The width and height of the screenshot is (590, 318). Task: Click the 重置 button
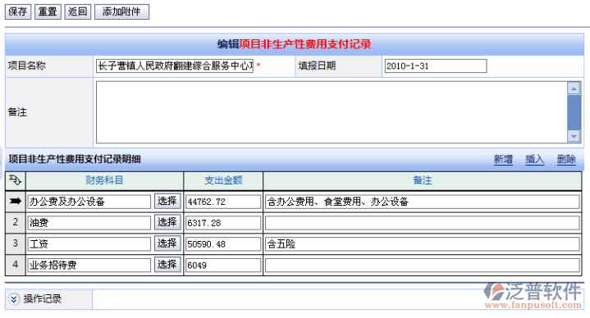(x=48, y=11)
